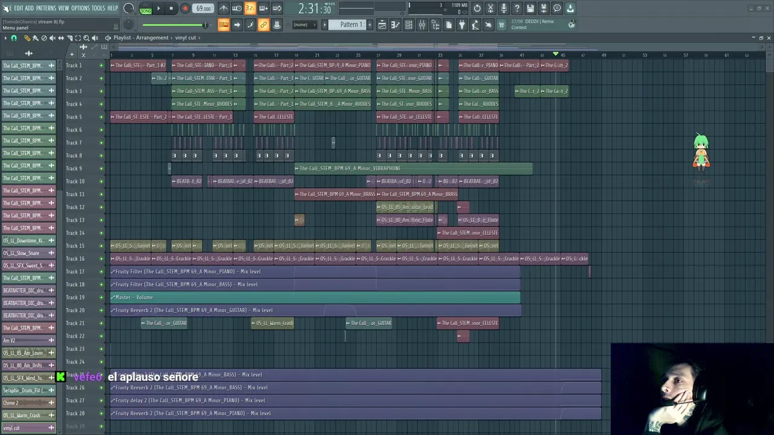This screenshot has width=774, height=435.
Task: Open the TOOLS menu
Action: point(98,8)
